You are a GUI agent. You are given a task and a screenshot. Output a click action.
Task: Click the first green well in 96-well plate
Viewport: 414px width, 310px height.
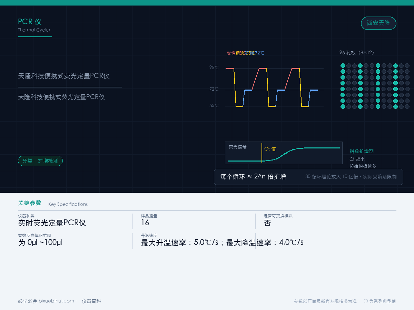(x=343, y=65)
